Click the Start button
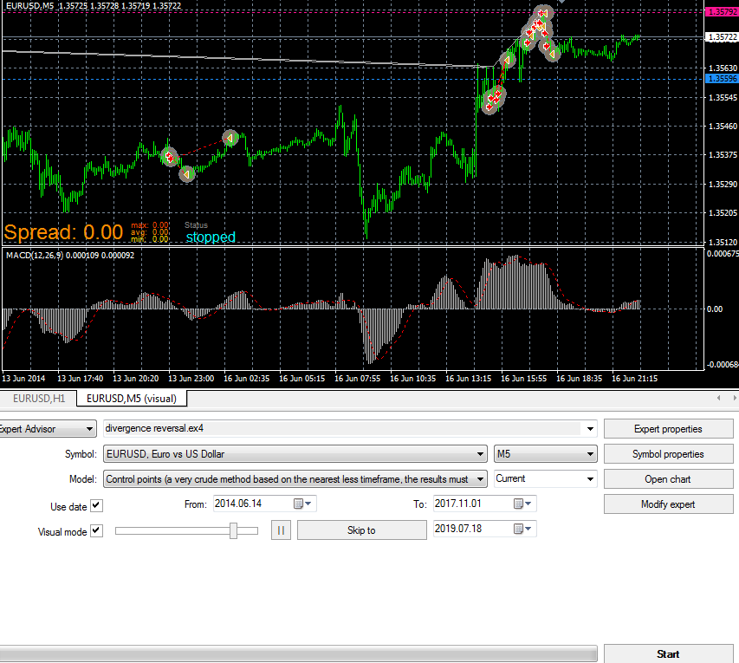Image resolution: width=739 pixels, height=663 pixels. tap(668, 654)
